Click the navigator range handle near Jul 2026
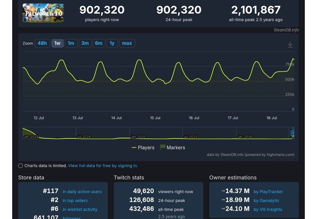 [x=292, y=133]
